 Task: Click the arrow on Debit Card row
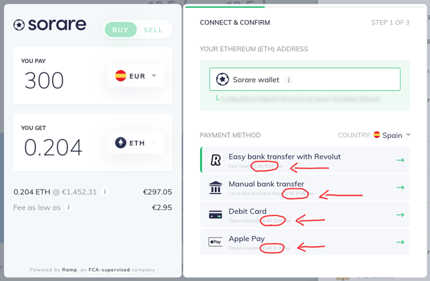401,215
